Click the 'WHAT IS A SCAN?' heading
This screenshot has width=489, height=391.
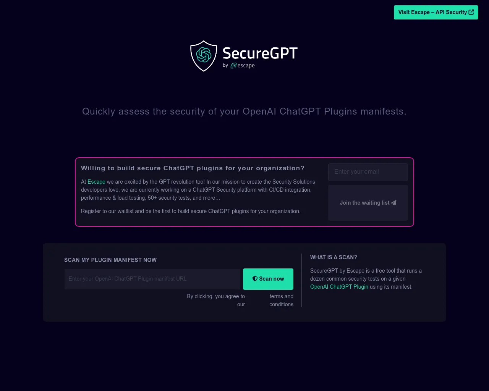click(334, 257)
